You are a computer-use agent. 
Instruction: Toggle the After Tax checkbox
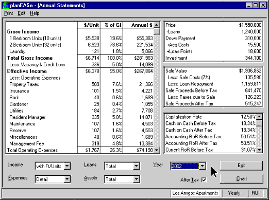click(x=204, y=180)
